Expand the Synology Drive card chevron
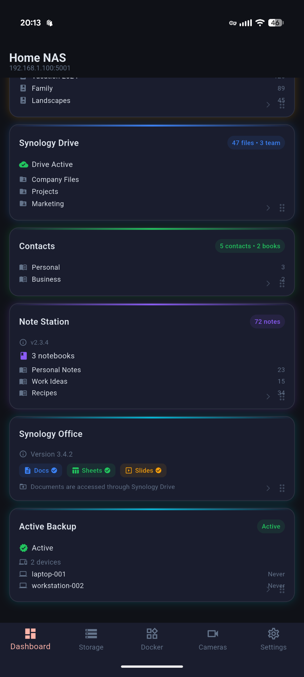 268,208
